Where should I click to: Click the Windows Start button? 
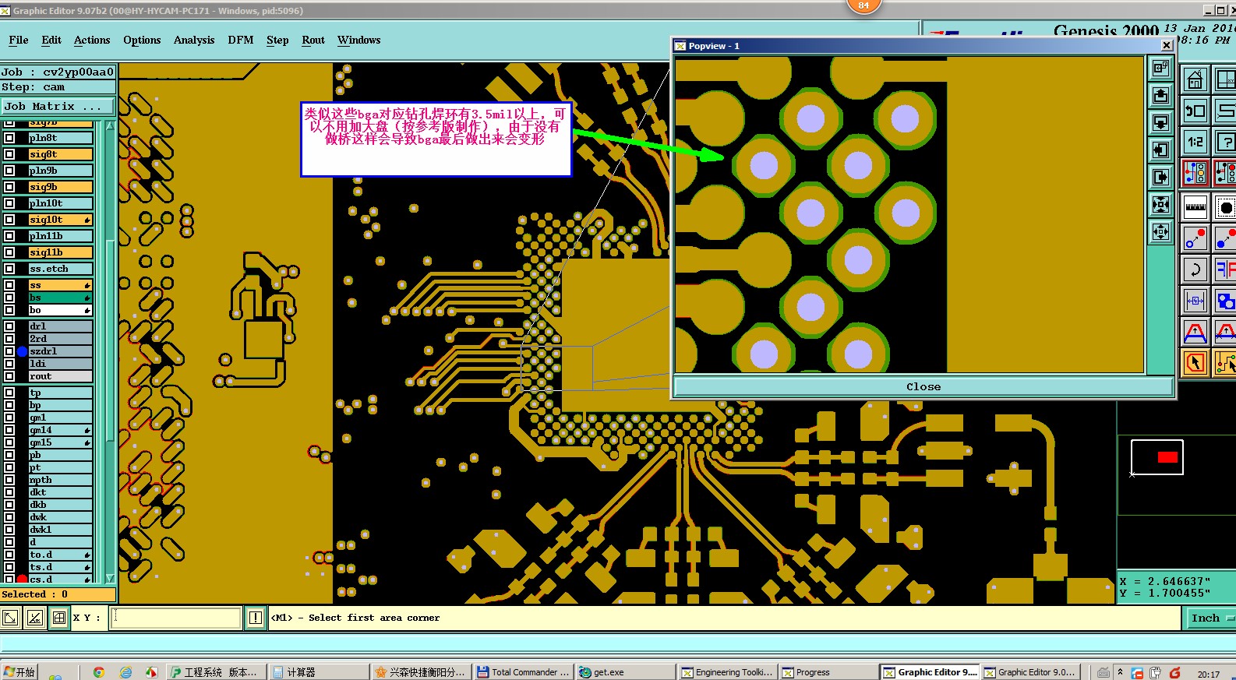[x=19, y=672]
